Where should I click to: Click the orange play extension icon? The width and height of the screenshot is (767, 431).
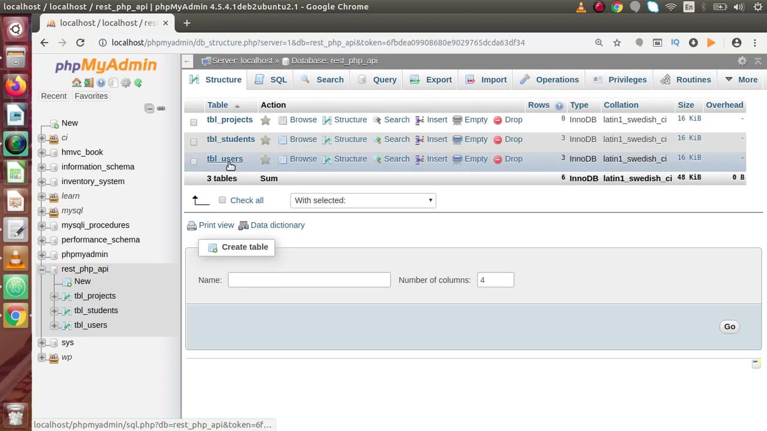click(x=711, y=43)
